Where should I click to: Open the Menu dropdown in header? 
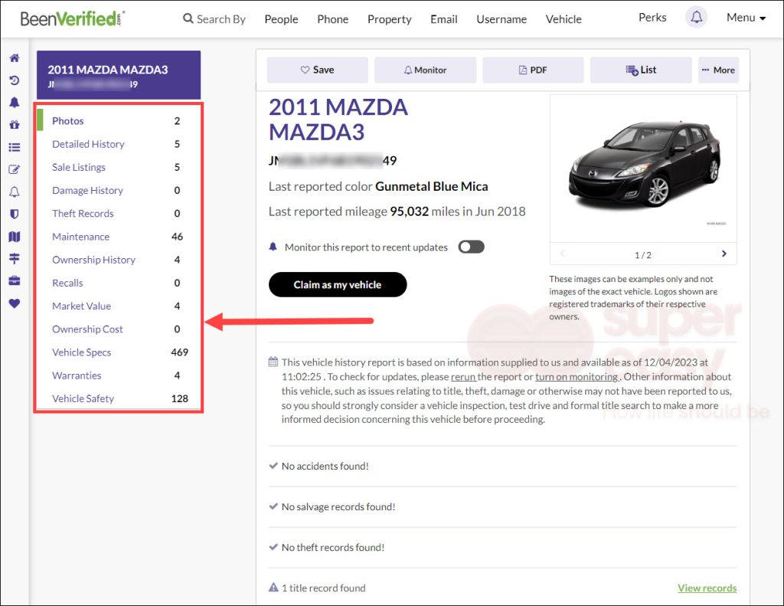tap(746, 18)
